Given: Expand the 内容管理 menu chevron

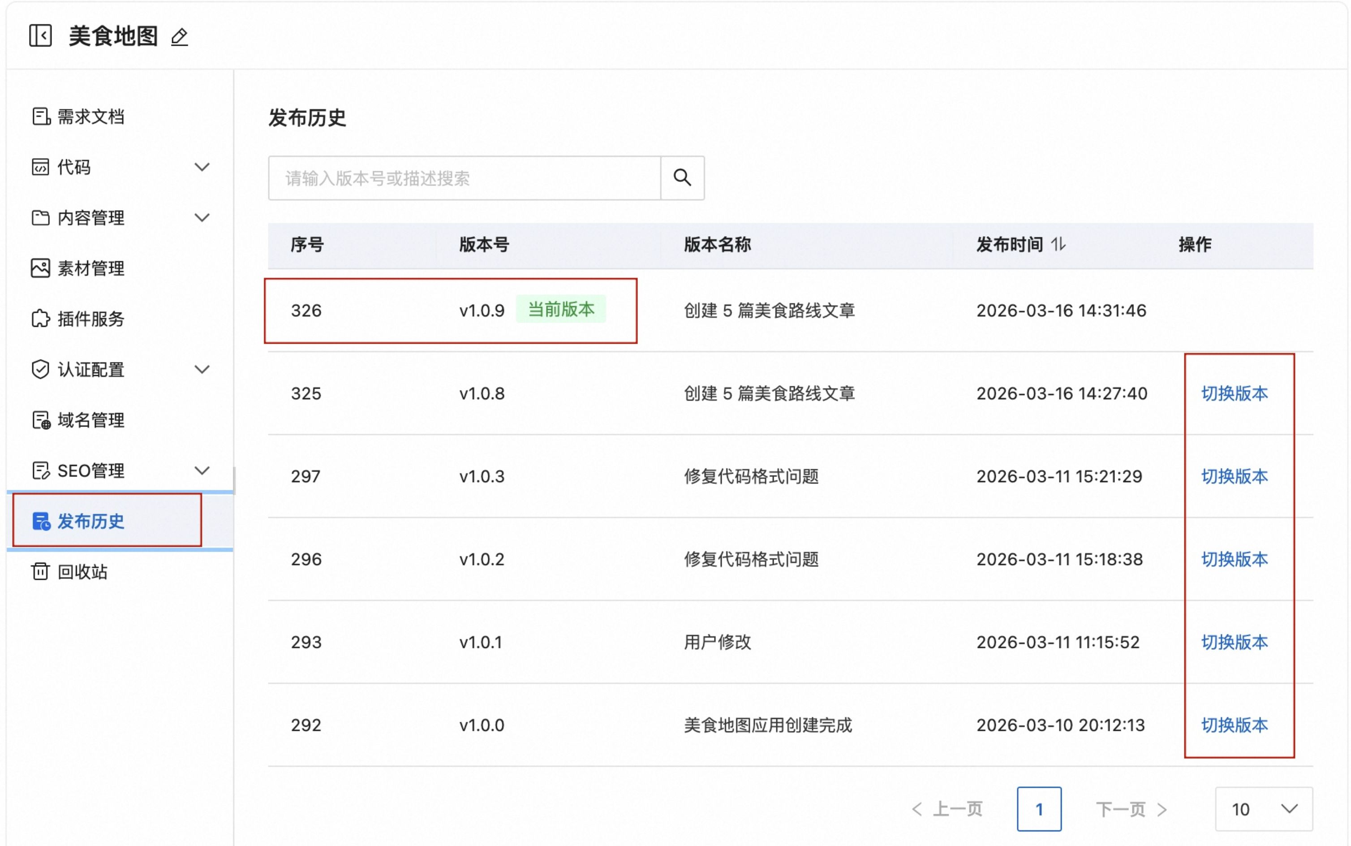Looking at the screenshot, I should [202, 217].
